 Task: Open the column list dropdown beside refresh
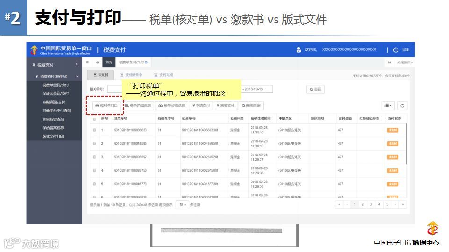388,106
